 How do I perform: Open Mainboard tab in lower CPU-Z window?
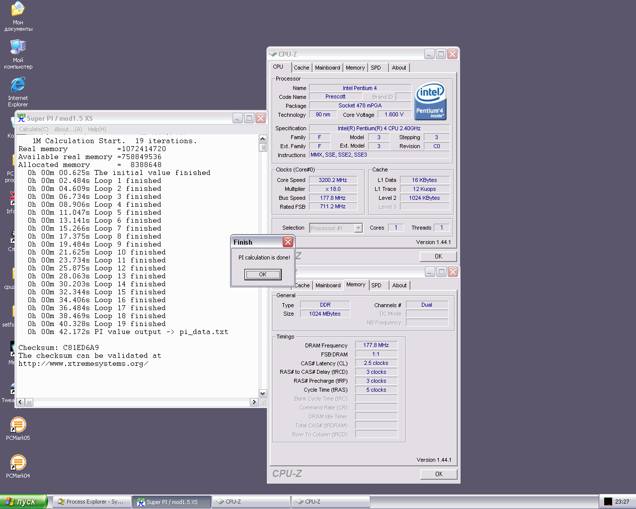tap(328, 285)
